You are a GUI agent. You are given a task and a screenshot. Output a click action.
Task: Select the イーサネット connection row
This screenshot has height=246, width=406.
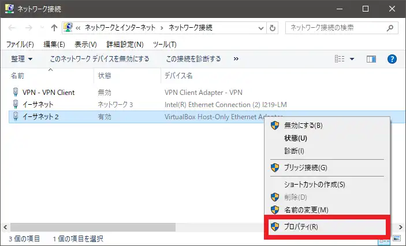(38, 105)
